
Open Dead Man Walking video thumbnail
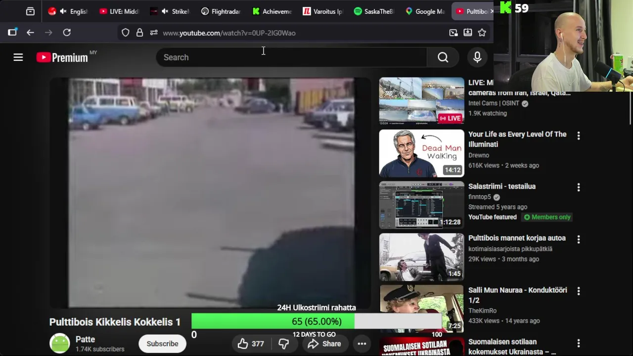[x=421, y=153]
